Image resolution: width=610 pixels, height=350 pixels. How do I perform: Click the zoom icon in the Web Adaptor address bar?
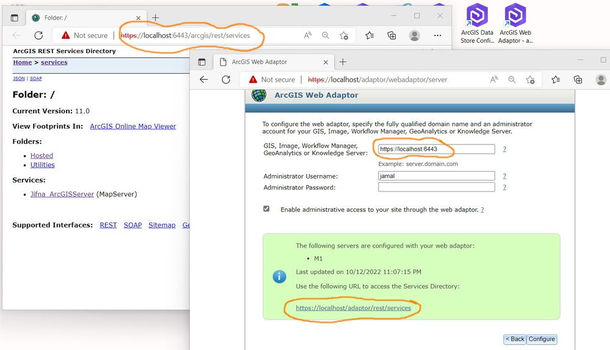click(512, 80)
